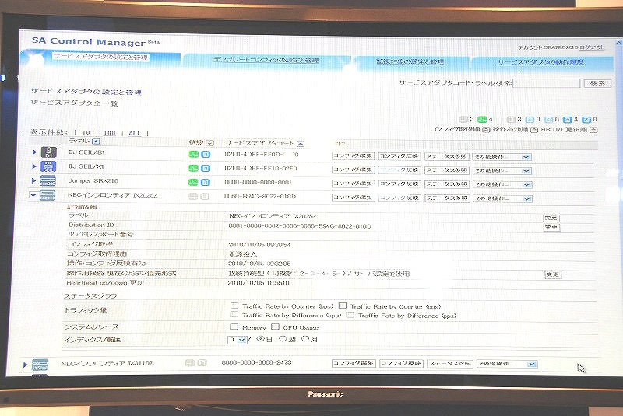Open the 監視対象の設定と管理 tab

[409, 61]
